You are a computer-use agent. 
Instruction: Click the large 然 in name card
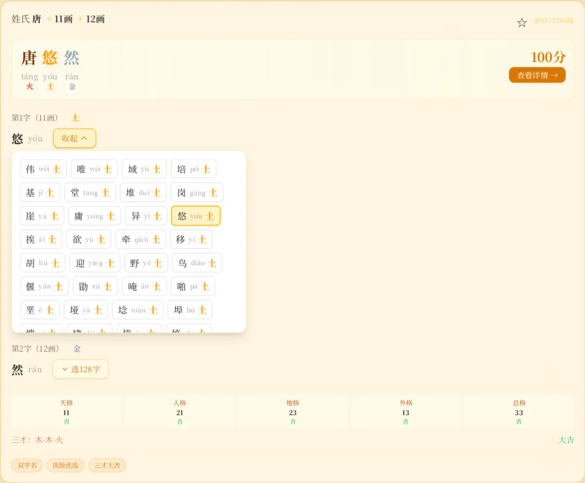(71, 58)
